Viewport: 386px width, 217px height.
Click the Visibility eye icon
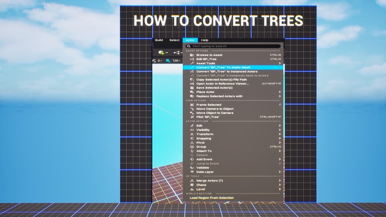[192, 130]
